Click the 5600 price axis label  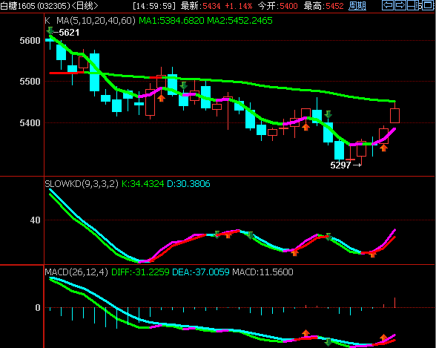pyautogui.click(x=30, y=41)
